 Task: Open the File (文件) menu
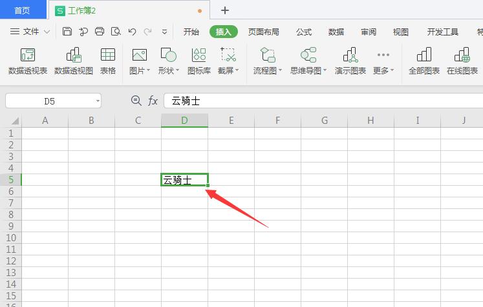30,32
